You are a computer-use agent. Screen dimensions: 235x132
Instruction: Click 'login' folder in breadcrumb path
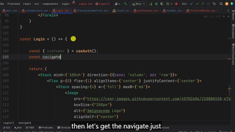pos(65,4)
